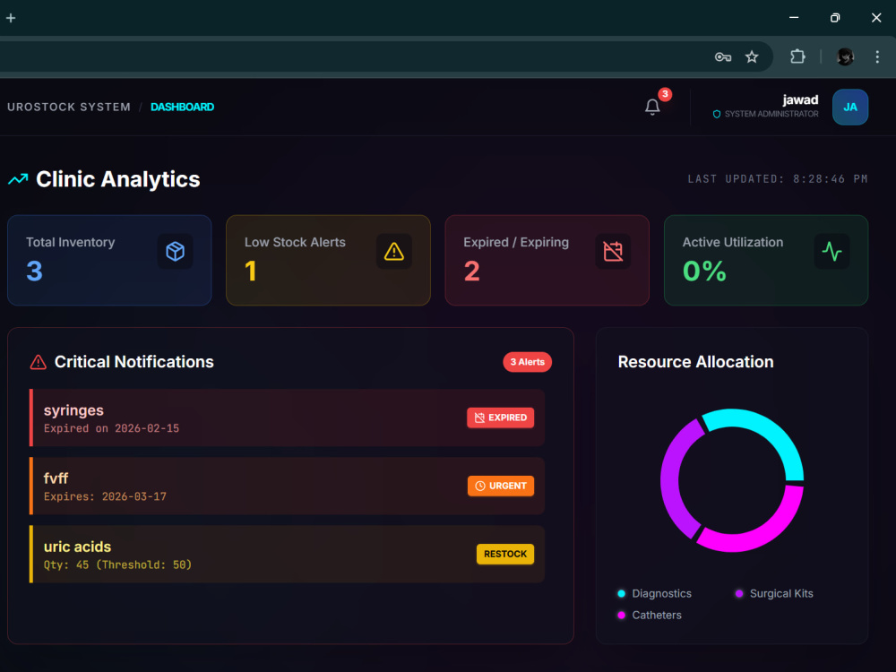Bookmark this page with the star icon
Screen dimensions: 896x672
[x=752, y=56]
